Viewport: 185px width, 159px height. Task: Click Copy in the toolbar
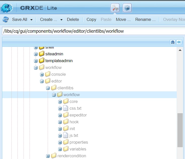pos(91,19)
